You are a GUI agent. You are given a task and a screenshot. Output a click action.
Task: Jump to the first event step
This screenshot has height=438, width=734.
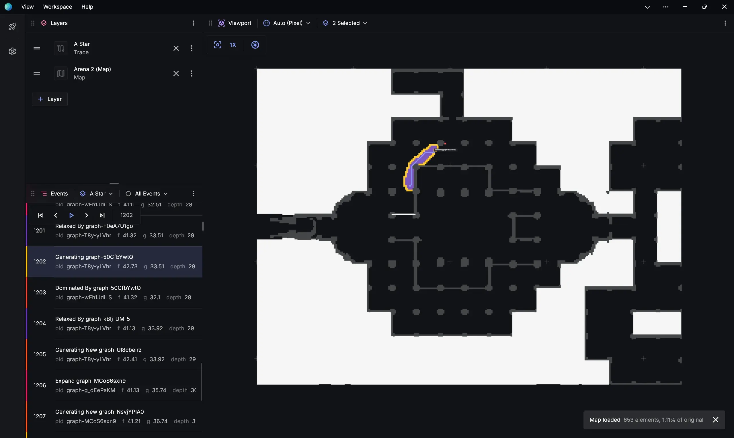40,215
